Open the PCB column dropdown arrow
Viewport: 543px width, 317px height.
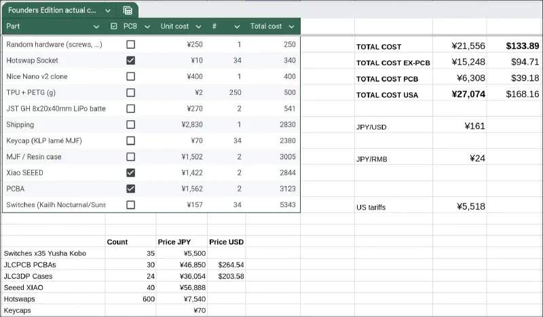coord(147,26)
